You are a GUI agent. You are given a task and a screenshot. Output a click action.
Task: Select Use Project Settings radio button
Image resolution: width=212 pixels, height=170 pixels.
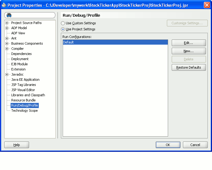click(x=63, y=29)
